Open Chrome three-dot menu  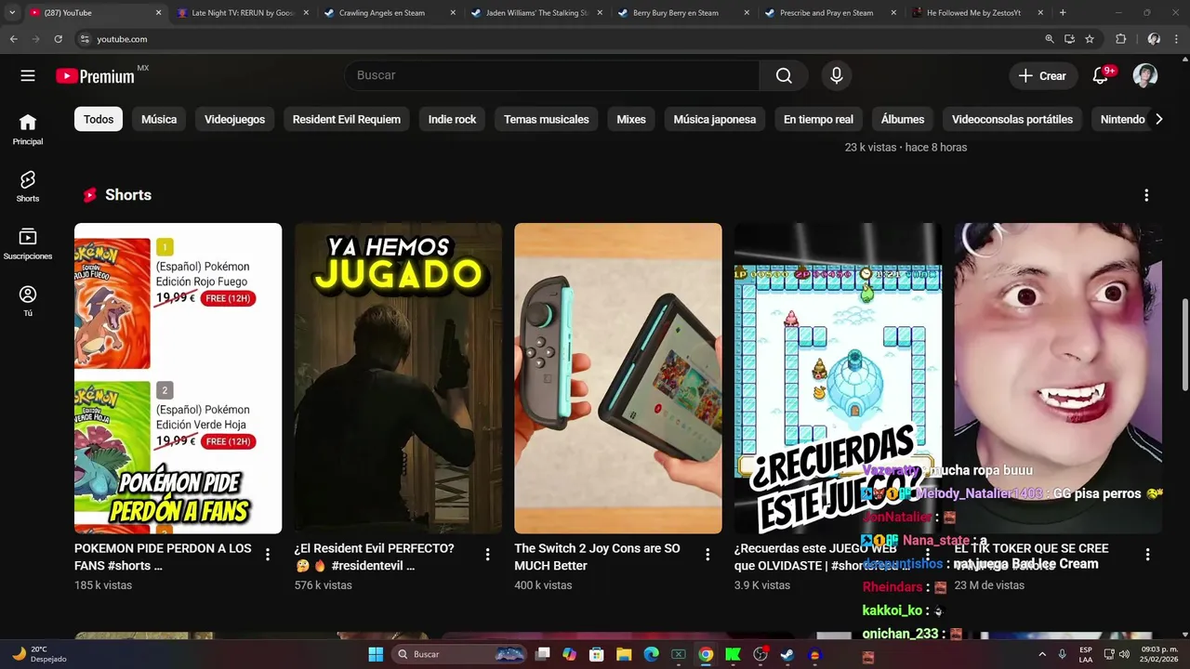(1178, 39)
